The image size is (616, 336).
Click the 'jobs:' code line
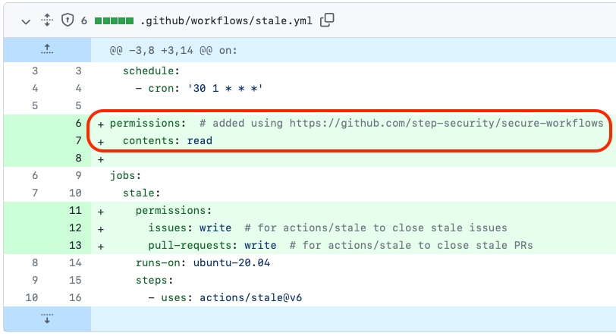125,176
